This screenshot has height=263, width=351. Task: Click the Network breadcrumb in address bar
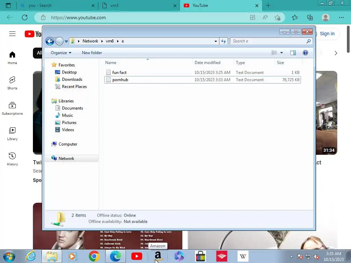(x=90, y=41)
